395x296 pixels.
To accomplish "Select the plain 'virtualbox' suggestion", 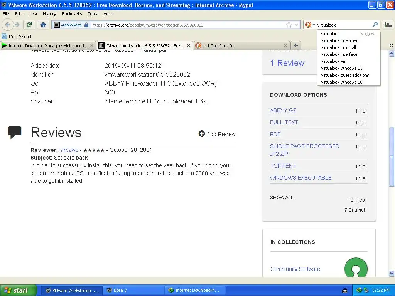I will (x=349, y=34).
